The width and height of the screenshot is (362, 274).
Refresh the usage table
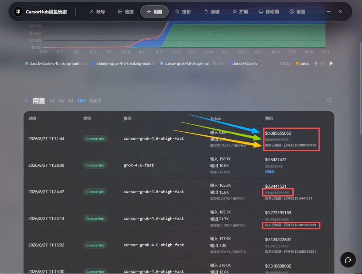coord(329,100)
